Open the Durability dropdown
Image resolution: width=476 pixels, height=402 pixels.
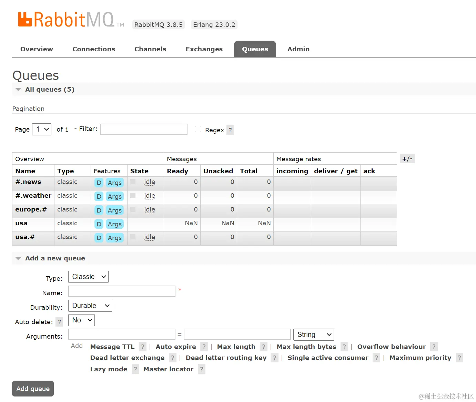(x=90, y=306)
